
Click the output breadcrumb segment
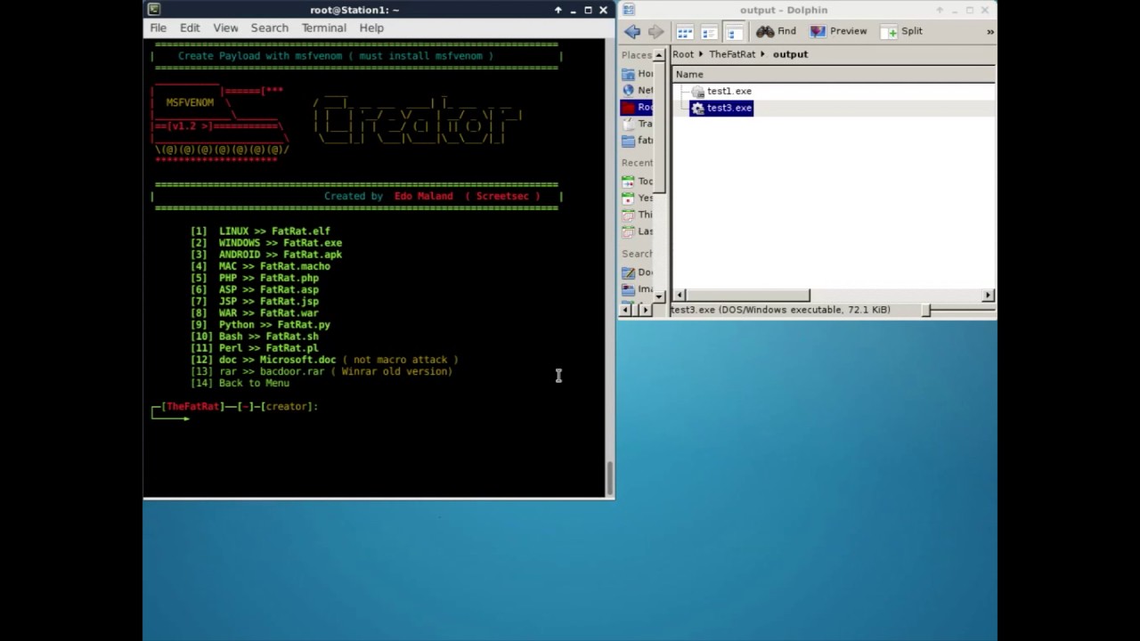click(x=790, y=54)
